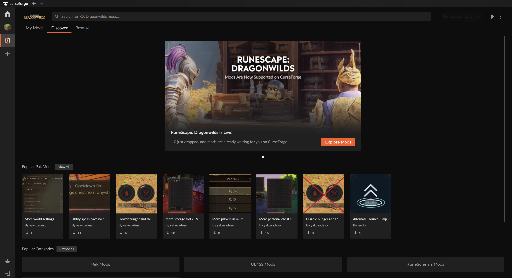This screenshot has height=278, width=512.
Task: Open the Utility spells cooldown thumbnail
Action: [x=89, y=194]
